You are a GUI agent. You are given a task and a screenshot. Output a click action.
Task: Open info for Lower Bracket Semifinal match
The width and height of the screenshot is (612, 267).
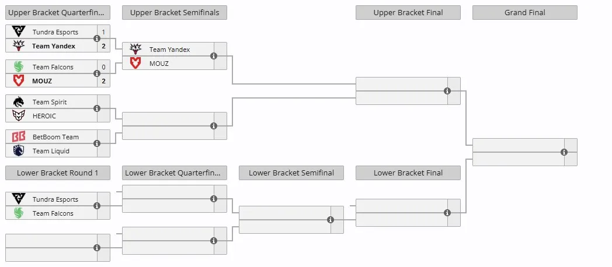331,220
